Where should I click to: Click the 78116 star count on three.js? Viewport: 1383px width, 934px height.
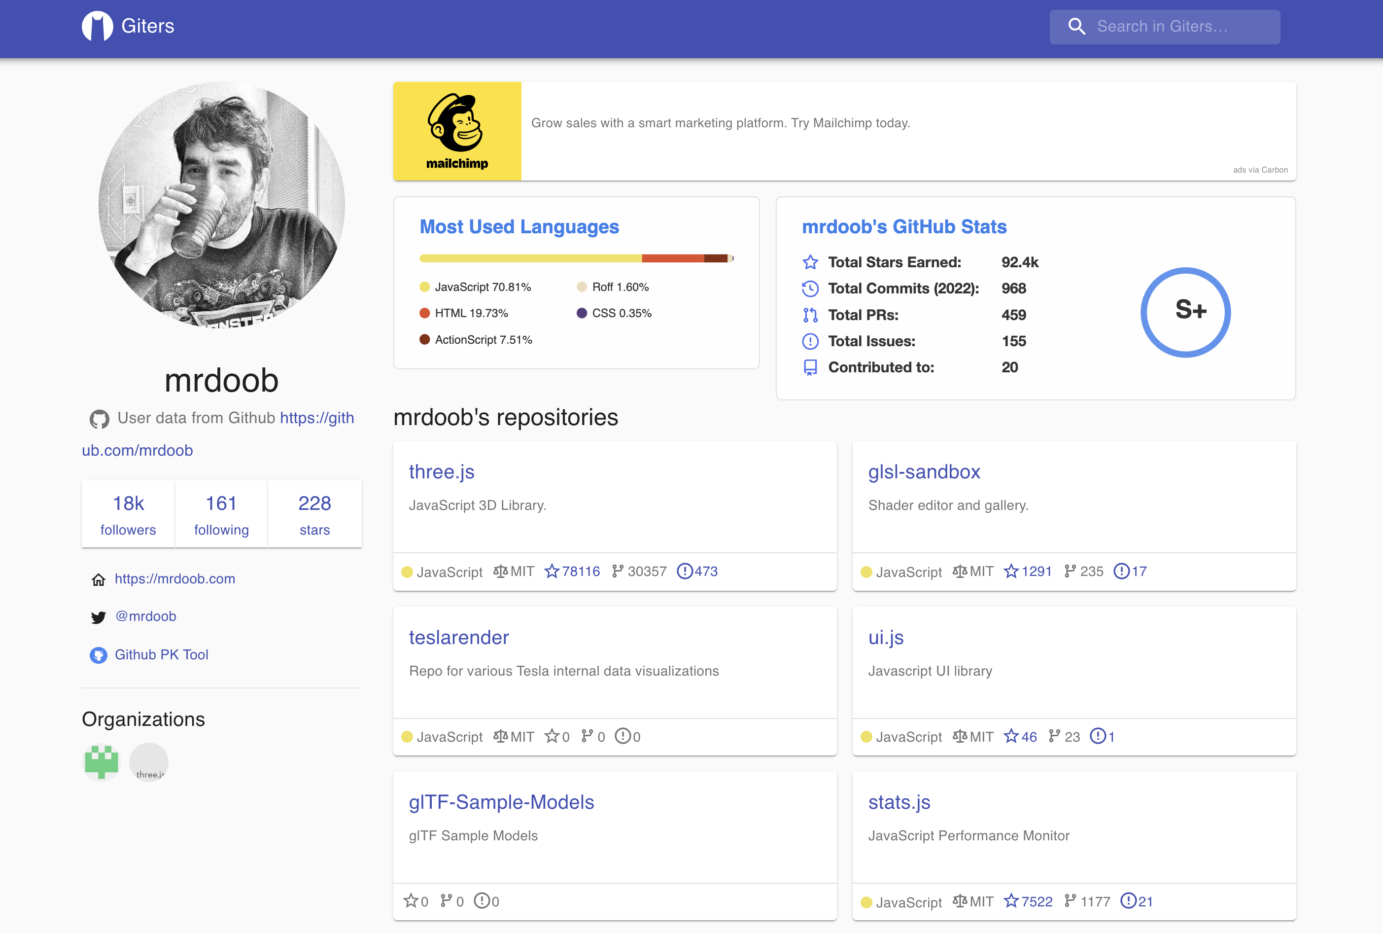tap(581, 572)
